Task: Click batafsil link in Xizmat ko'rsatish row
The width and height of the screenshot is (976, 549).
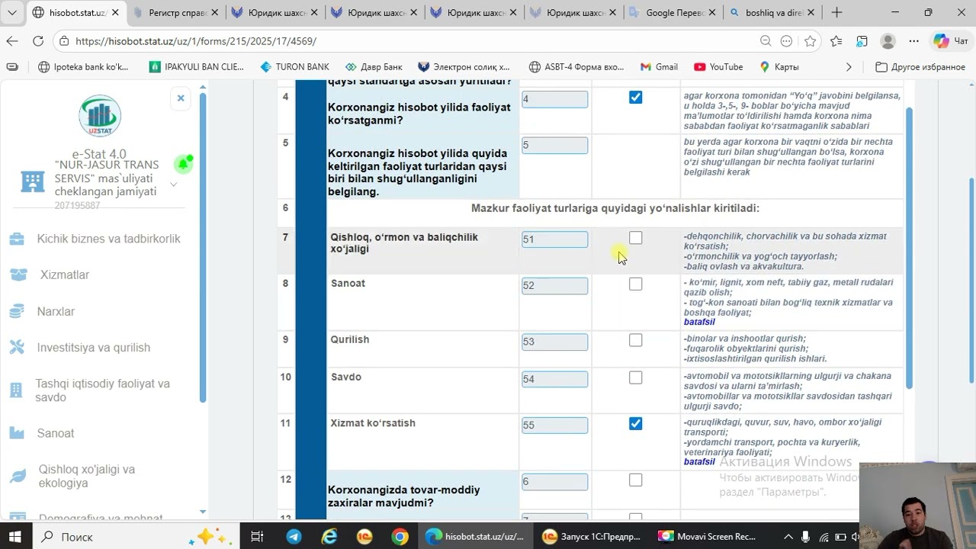Action: click(699, 461)
